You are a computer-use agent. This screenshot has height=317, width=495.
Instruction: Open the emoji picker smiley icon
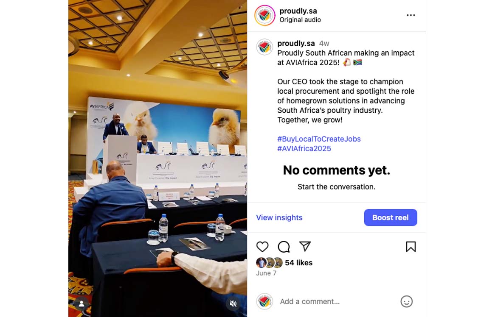tap(406, 302)
